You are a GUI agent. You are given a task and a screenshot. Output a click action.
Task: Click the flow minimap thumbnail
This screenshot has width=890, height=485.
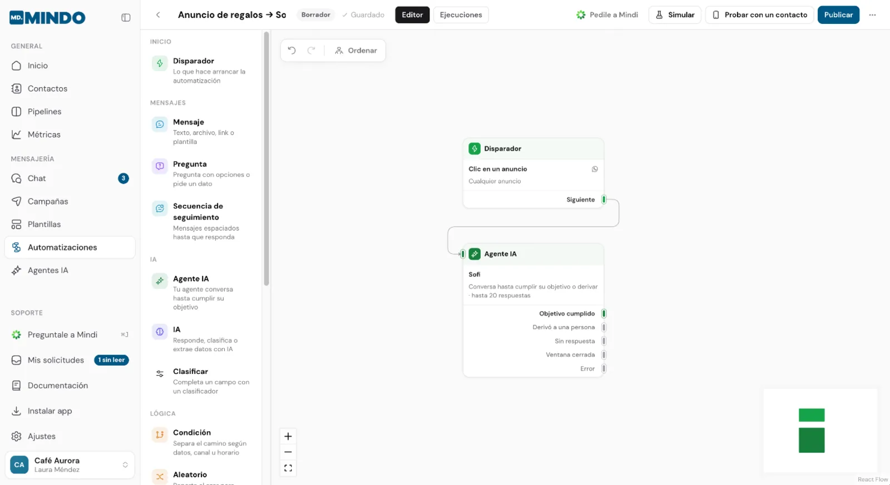pos(820,431)
